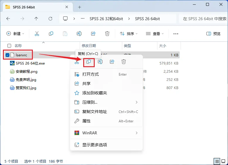Sort by the 名称 column header
This screenshot has width=228, height=165.
point(18,46)
